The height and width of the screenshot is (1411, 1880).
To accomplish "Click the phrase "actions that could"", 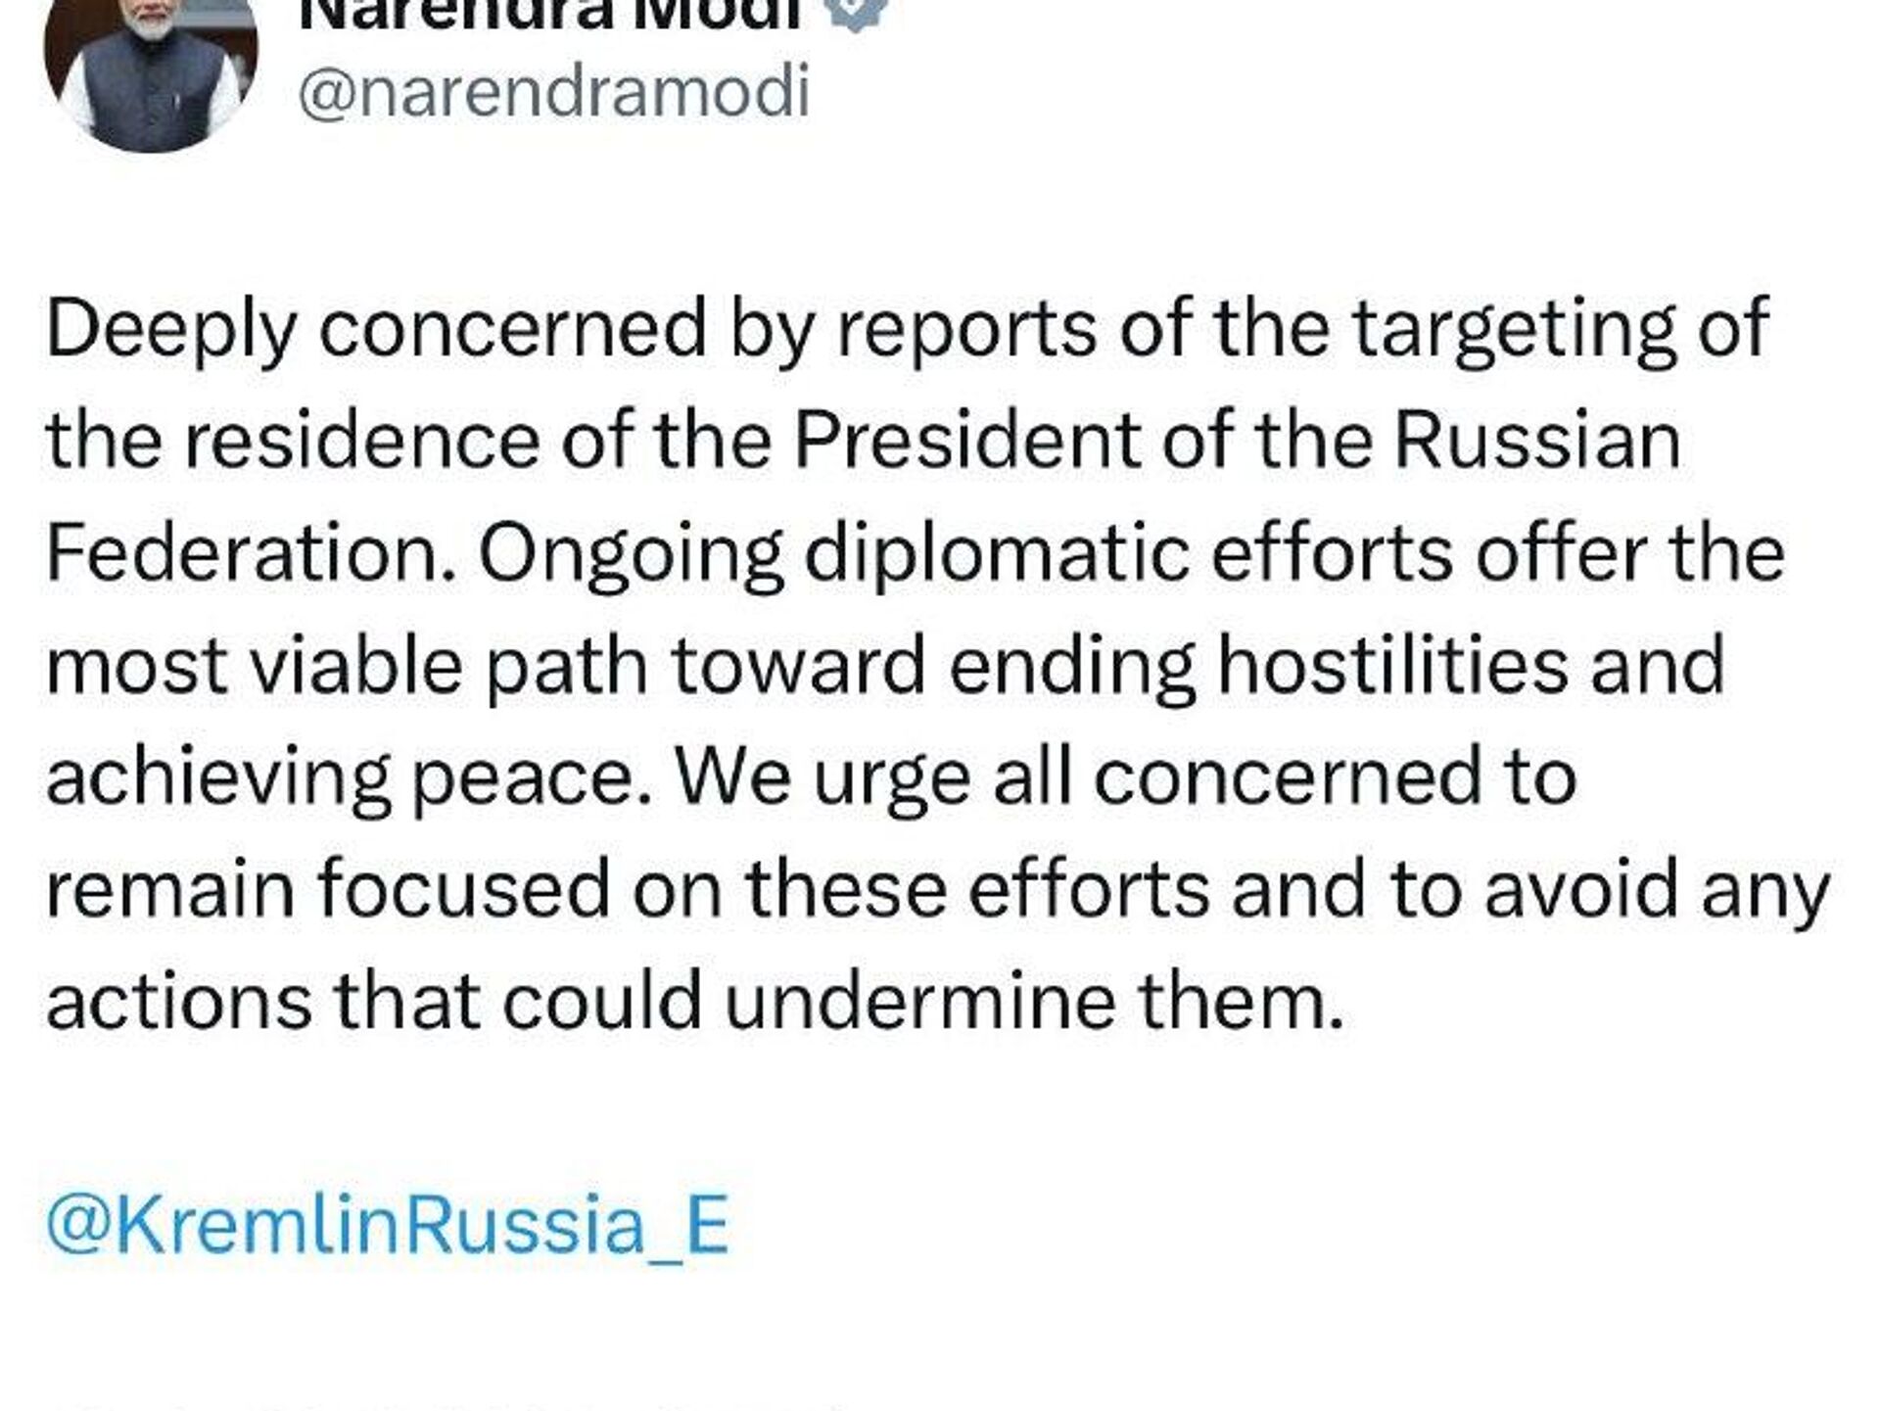I will tap(374, 1001).
